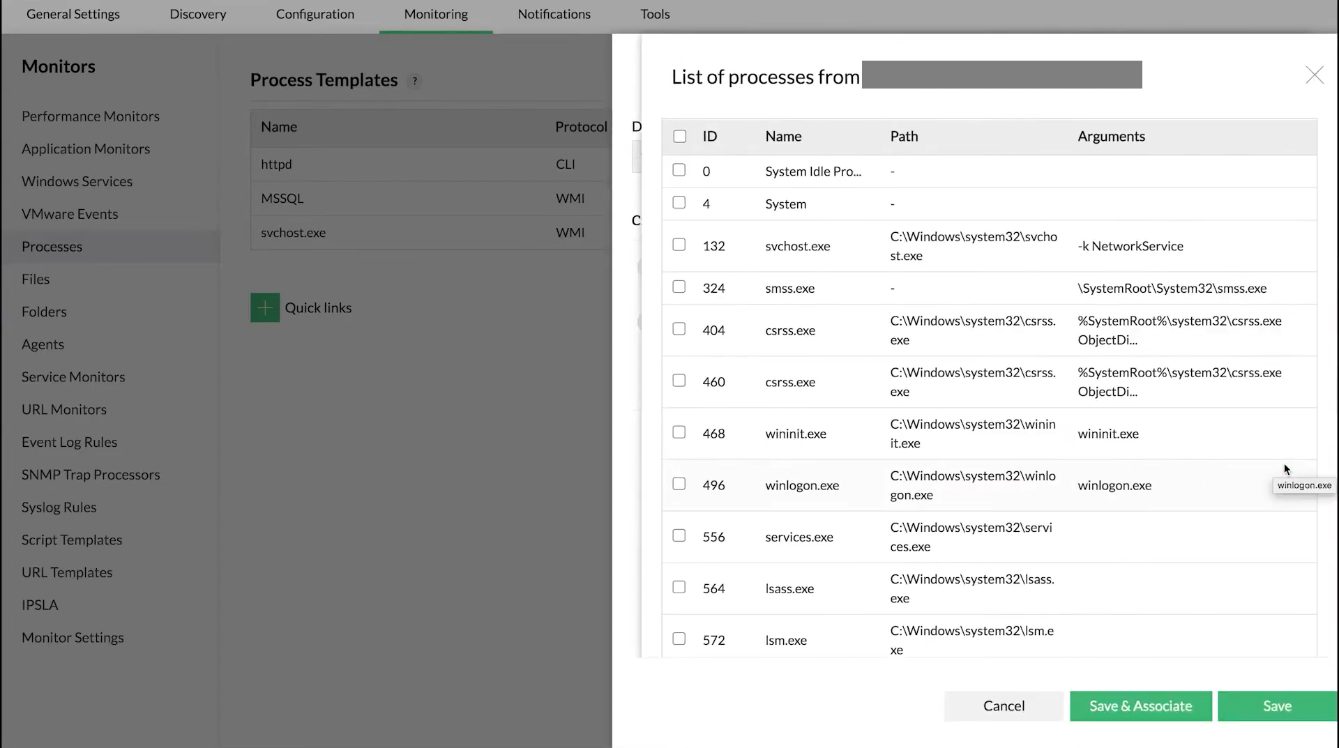Viewport: 1339px width, 748px height.
Task: Click the Process Templates help question icon
Action: pos(414,81)
